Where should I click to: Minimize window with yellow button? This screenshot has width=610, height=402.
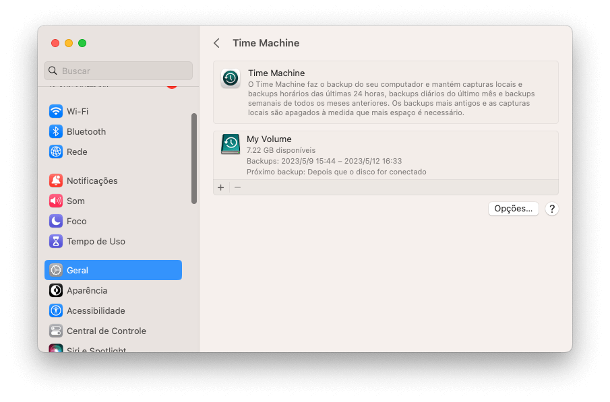[69, 43]
